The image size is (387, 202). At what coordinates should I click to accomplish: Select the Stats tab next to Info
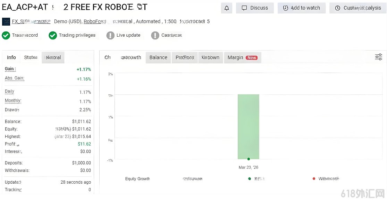31,57
